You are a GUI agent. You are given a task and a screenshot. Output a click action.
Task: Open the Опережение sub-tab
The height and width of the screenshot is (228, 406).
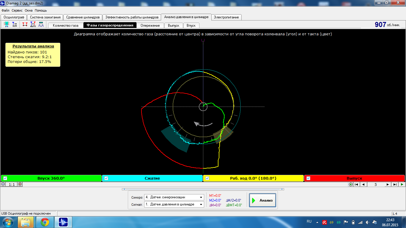tap(150, 26)
